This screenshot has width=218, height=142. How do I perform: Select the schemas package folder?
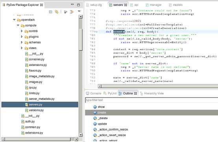33,42
